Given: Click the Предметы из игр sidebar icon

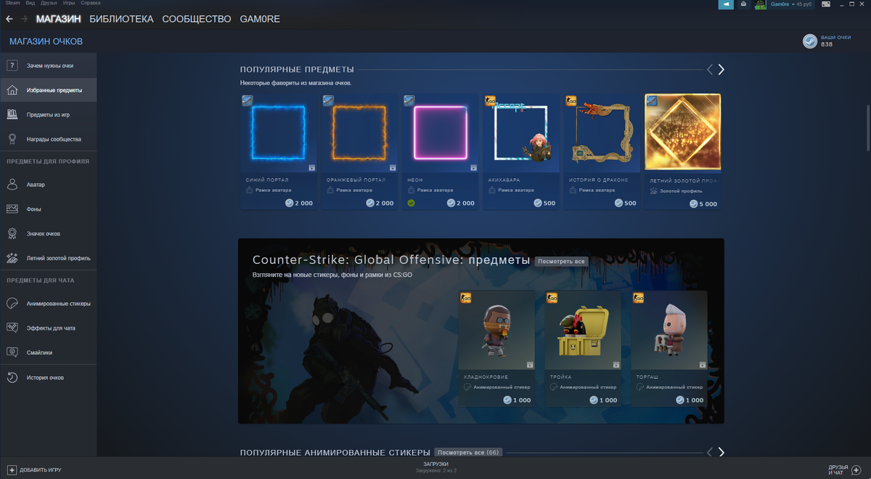Looking at the screenshot, I should click(x=12, y=114).
